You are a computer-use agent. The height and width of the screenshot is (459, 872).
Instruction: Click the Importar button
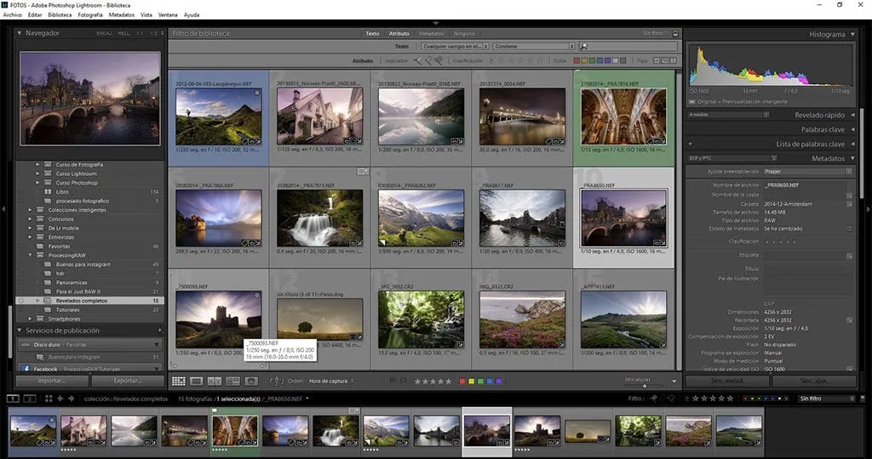coord(51,381)
